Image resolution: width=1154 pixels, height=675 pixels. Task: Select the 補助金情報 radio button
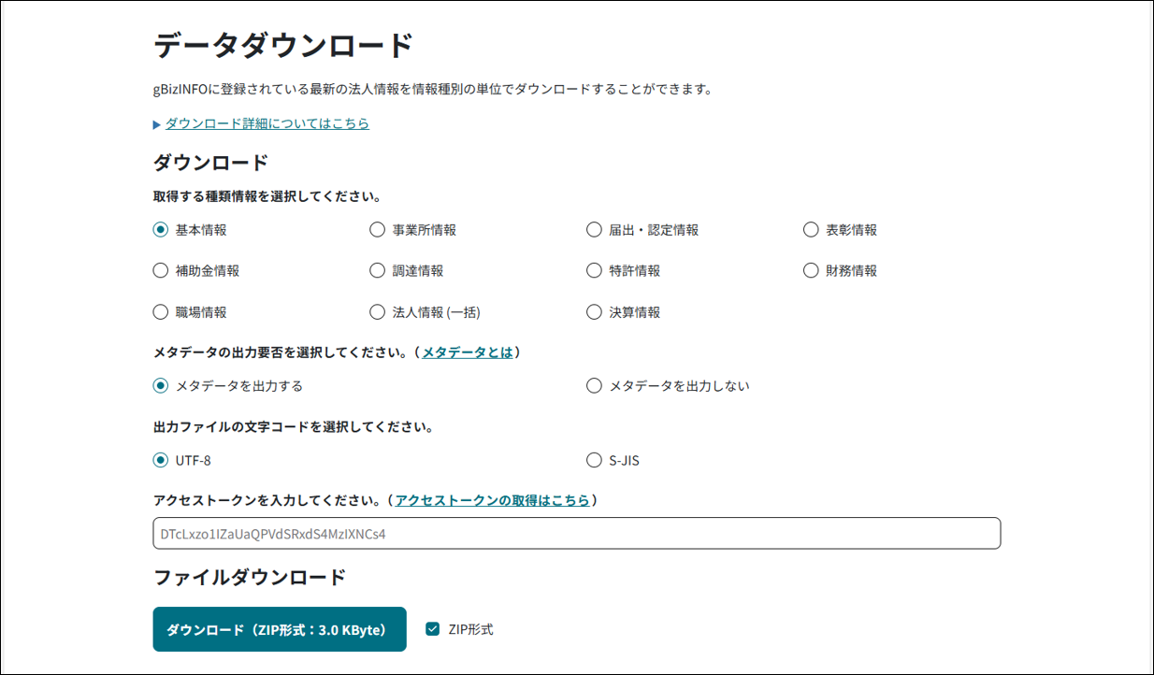161,270
